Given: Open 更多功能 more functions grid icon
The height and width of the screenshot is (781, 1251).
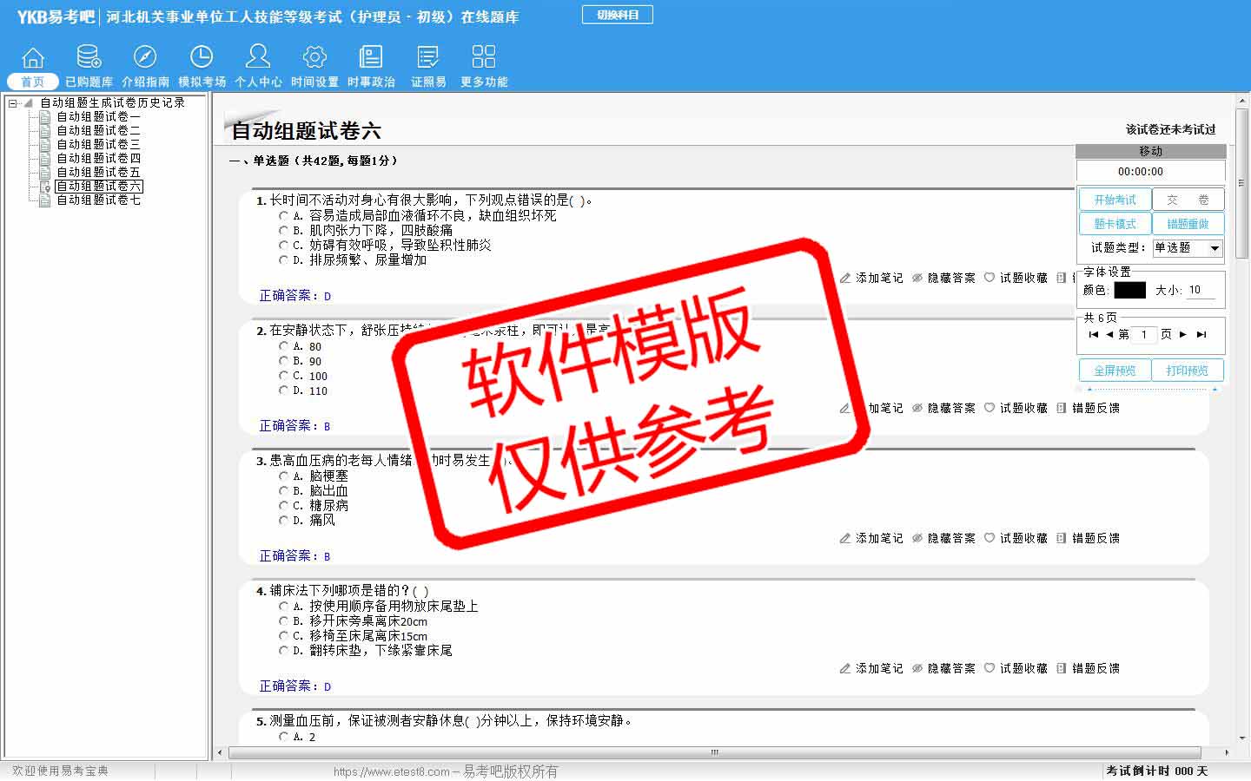Looking at the screenshot, I should 484,57.
